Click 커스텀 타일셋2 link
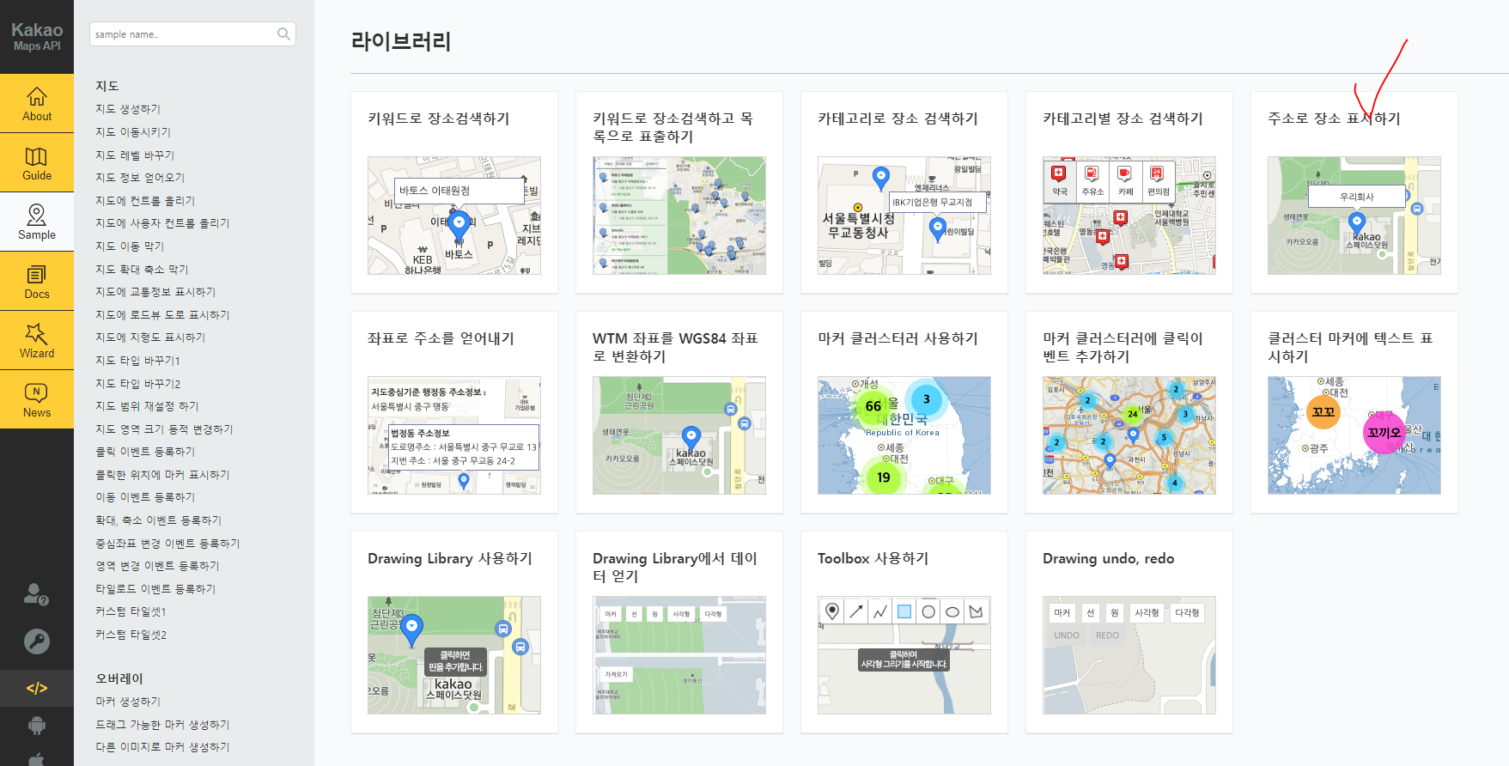This screenshot has width=1509, height=766. coord(131,635)
